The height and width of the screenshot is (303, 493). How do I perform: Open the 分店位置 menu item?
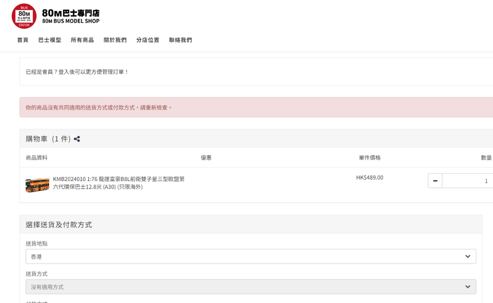[147, 40]
